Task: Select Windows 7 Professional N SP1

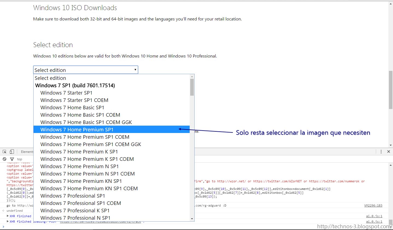Action: coord(111,218)
